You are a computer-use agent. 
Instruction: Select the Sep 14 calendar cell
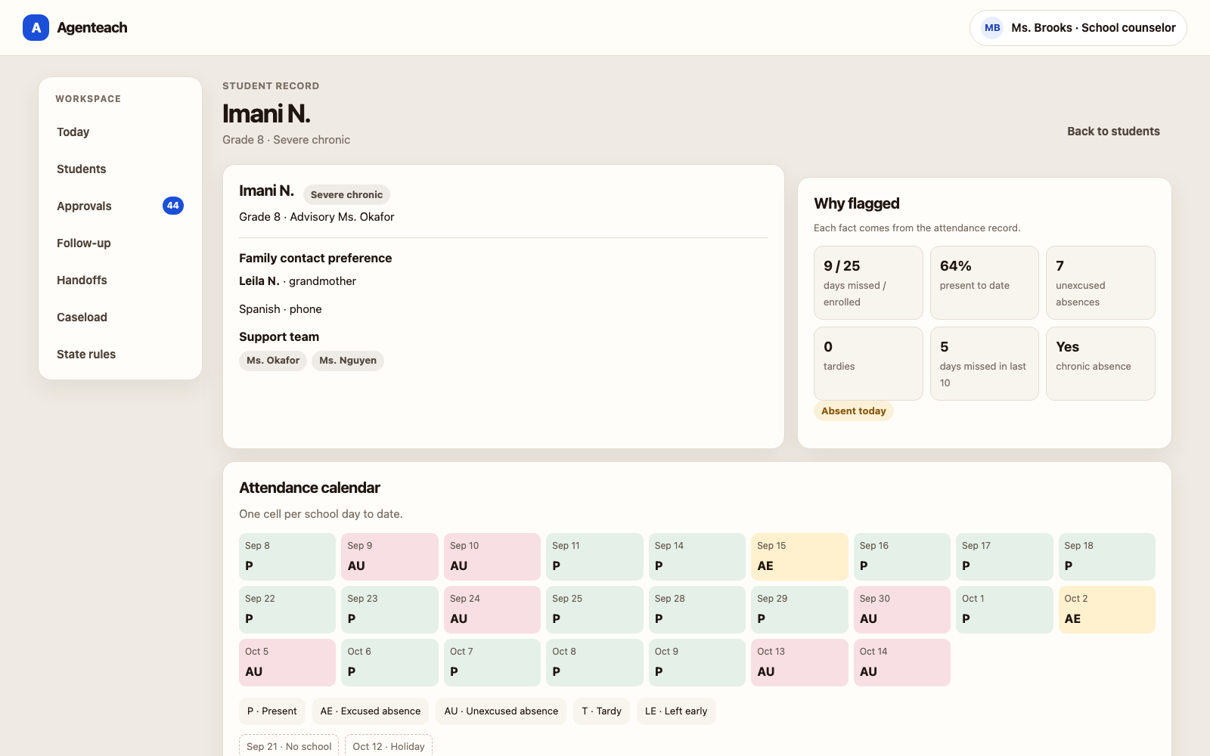[x=697, y=557]
